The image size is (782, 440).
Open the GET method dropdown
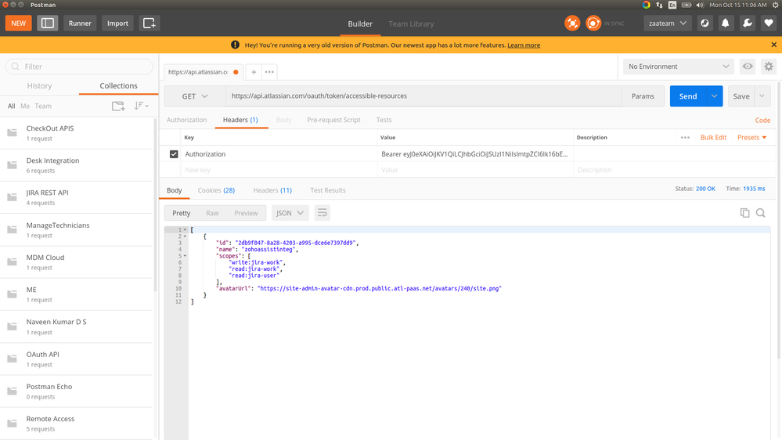tap(194, 96)
